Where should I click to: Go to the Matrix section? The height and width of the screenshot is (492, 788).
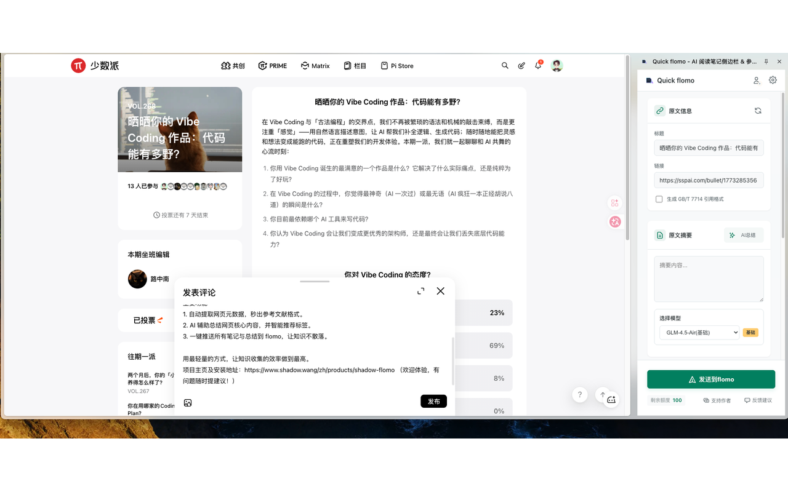(315, 66)
